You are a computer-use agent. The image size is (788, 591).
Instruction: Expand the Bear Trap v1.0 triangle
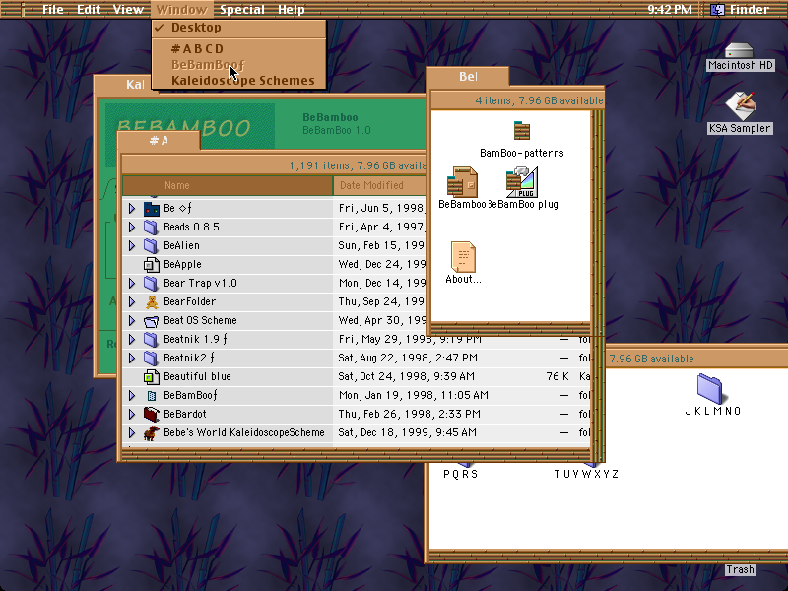(132, 283)
